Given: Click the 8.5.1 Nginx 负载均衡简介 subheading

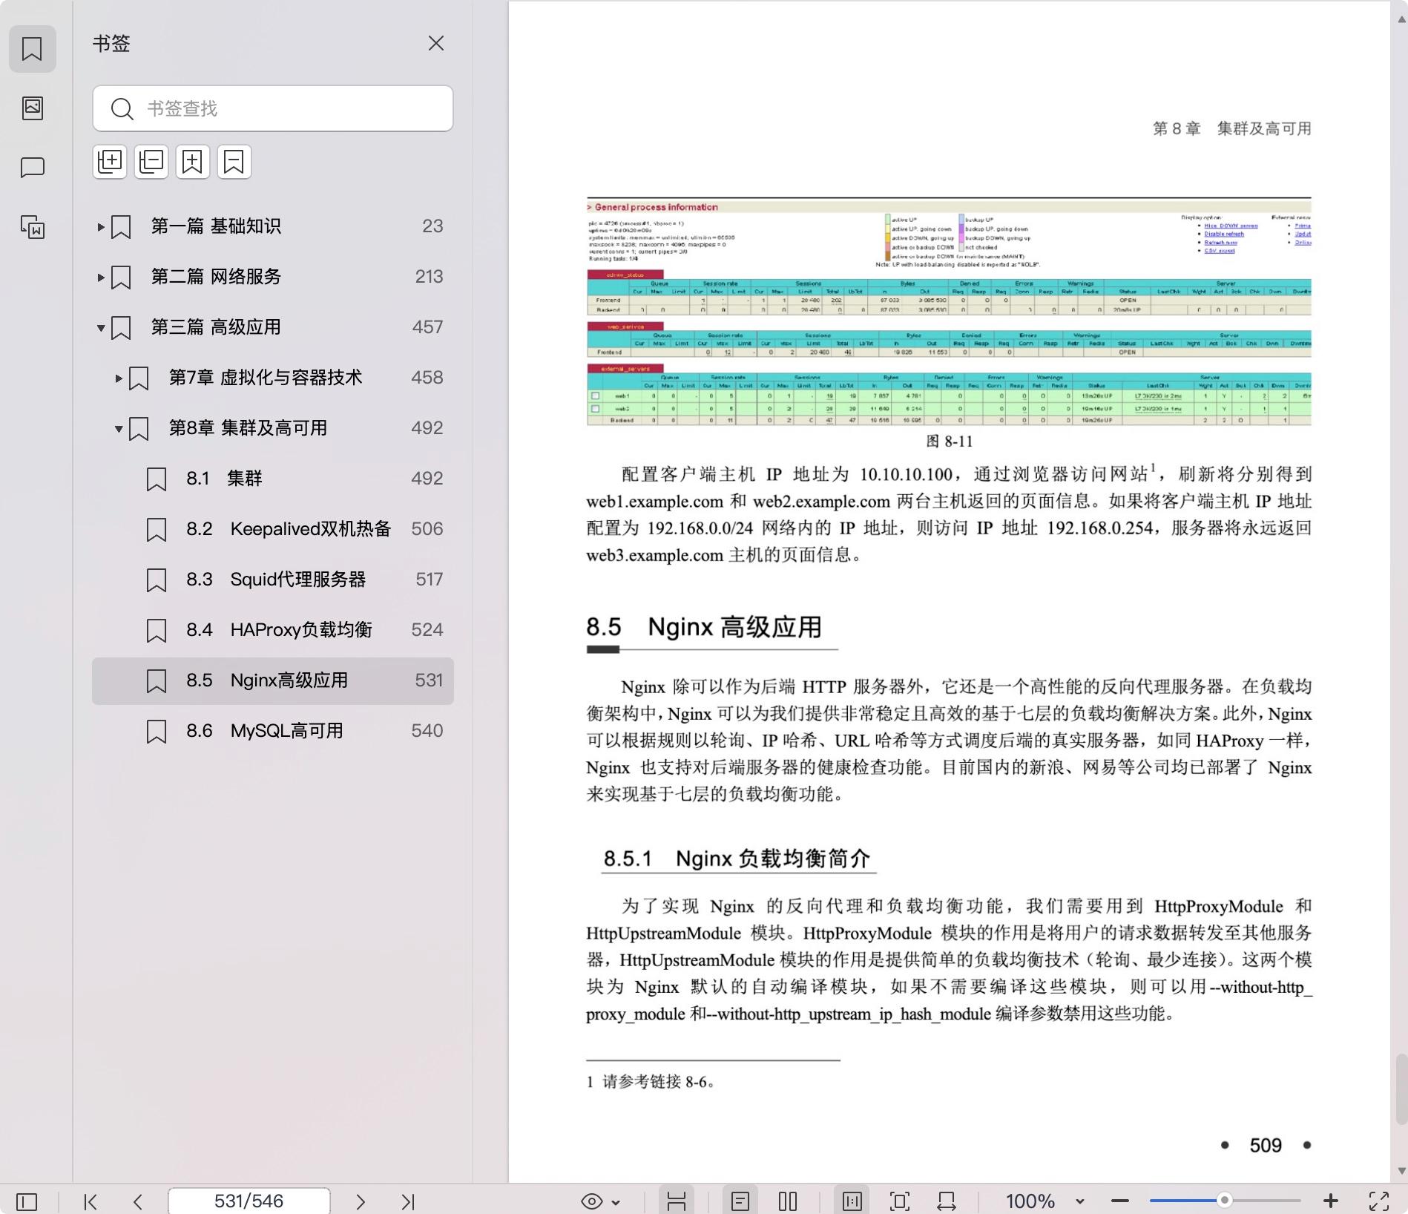Looking at the screenshot, I should [736, 859].
